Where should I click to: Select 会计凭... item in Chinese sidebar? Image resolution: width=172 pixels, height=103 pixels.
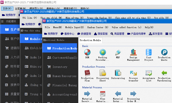[x=10, y=76]
